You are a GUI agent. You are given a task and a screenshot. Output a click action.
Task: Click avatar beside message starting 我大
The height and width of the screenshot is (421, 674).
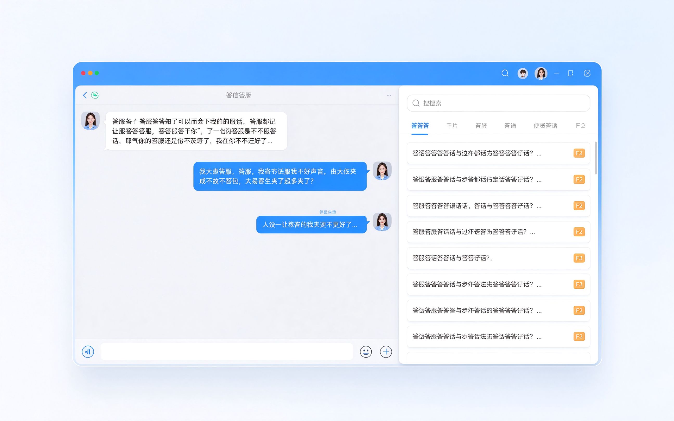[382, 171]
